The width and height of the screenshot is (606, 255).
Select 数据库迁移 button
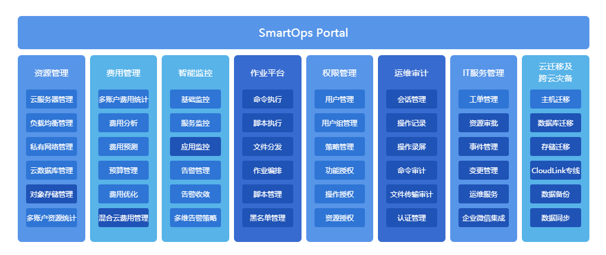(556, 123)
